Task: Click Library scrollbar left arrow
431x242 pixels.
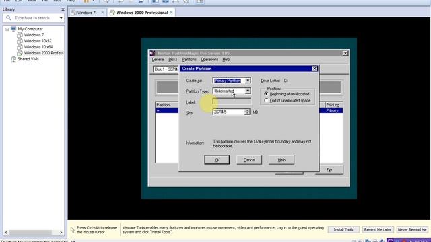Action: pos(6,233)
